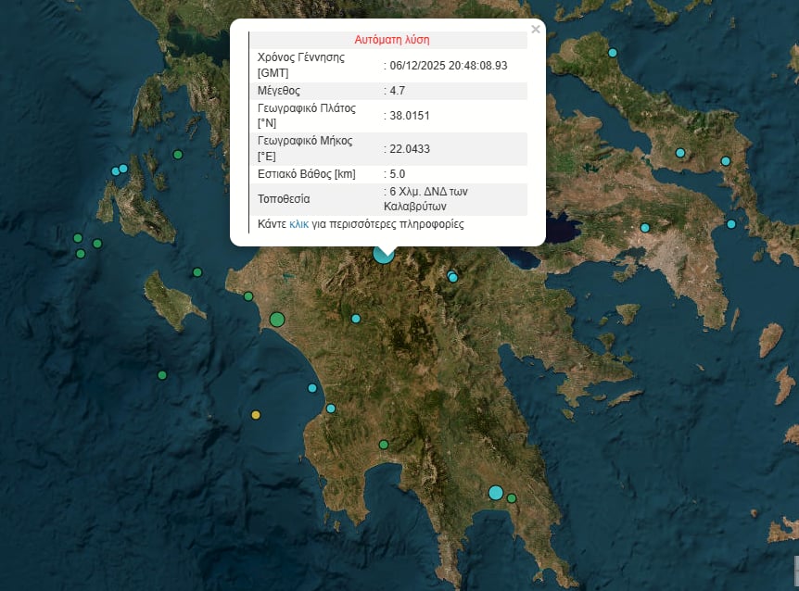Select the small green marker on northwestern Peloponnese coast

point(248,296)
